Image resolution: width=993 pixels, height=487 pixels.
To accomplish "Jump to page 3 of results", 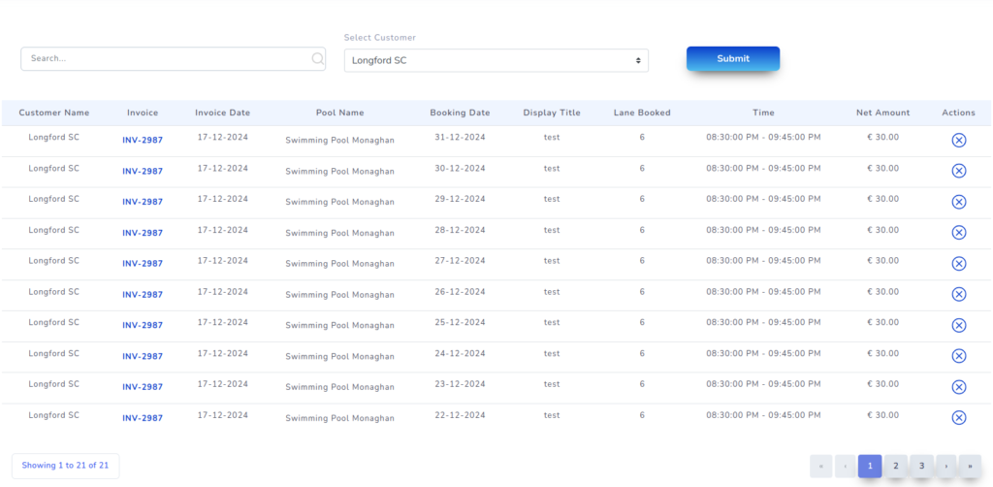I will tap(921, 467).
